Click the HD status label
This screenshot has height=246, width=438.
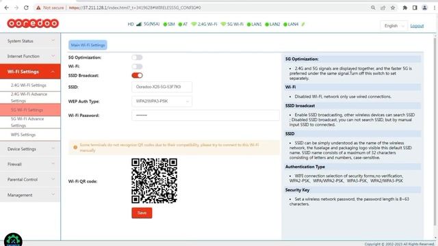point(131,25)
